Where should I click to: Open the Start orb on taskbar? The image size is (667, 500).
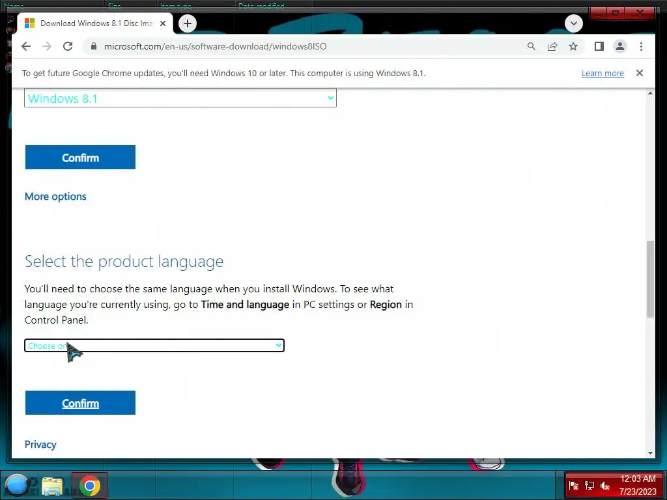(16, 486)
